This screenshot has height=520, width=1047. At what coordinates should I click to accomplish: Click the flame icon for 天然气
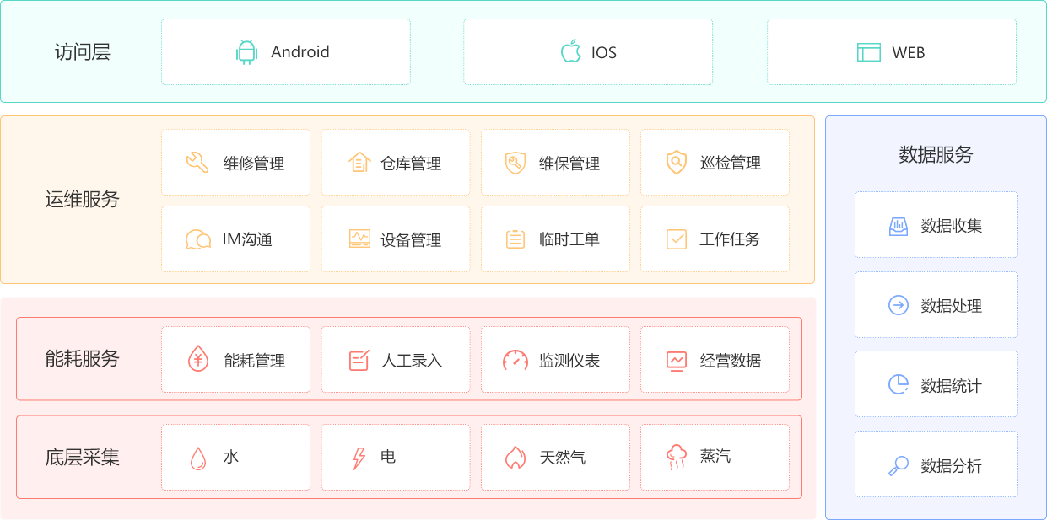coord(515,457)
